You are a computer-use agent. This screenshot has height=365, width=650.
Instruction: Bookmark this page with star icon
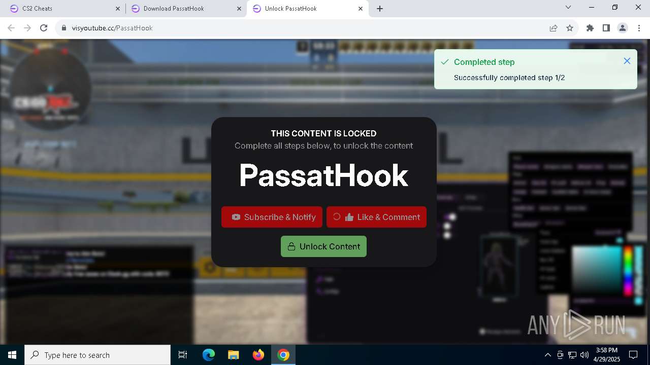point(570,28)
